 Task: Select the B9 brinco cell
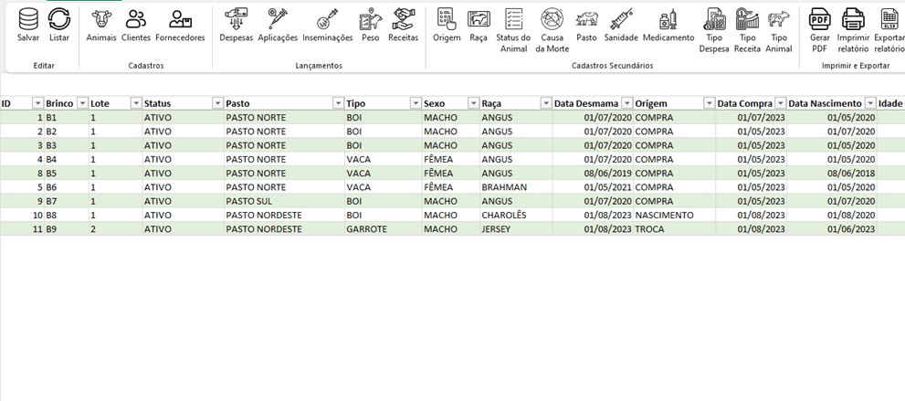[x=67, y=229]
